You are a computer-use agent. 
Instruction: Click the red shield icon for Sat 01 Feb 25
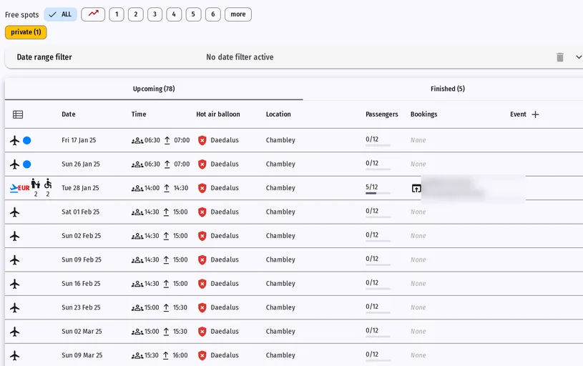[202, 212]
